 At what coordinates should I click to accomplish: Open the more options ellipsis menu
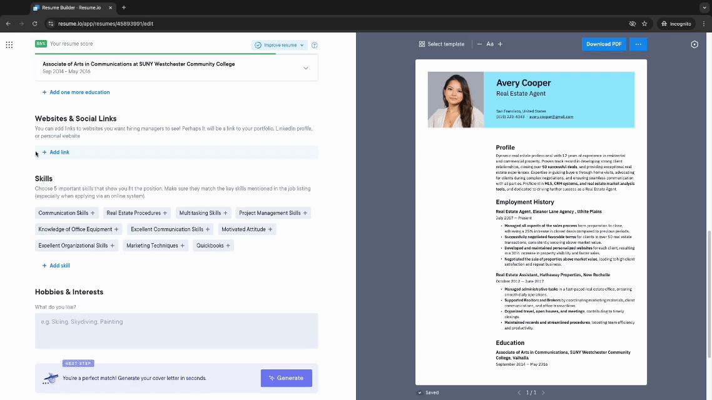[x=638, y=44]
